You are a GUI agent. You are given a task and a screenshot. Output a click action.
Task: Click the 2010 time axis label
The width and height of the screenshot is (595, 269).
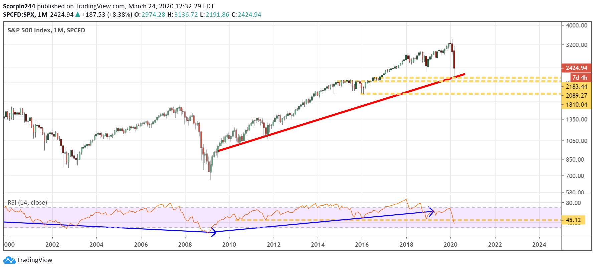tap(229, 245)
